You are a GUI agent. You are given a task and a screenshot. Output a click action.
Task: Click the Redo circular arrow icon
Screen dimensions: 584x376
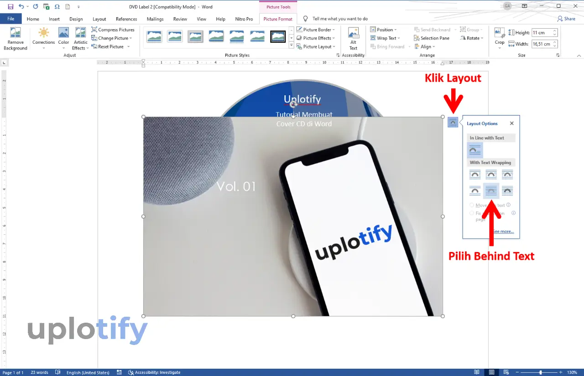(36, 7)
